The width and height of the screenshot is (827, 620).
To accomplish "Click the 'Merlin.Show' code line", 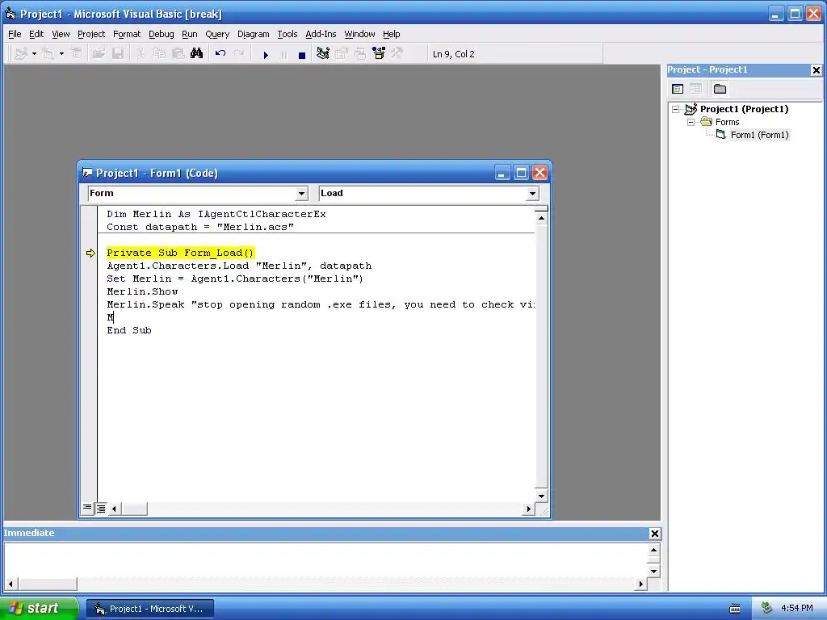I will 142,291.
